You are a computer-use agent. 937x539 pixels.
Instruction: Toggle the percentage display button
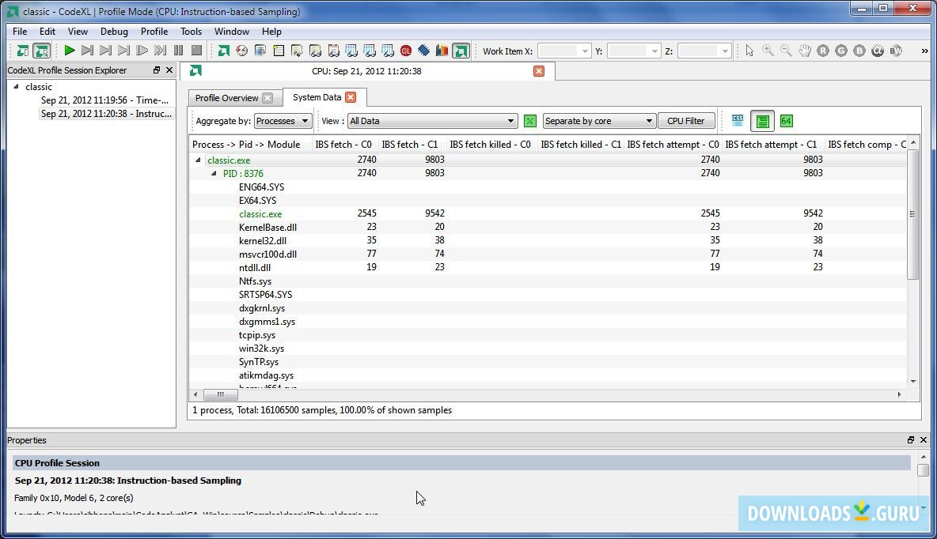[530, 121]
